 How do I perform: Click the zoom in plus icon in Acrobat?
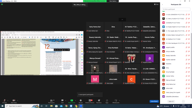point(37,37)
